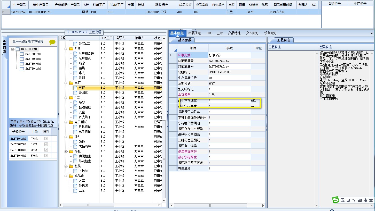This screenshot has width=375, height=211.
Task: Collapse the 电子测试 folder node
Action: coord(66,122)
